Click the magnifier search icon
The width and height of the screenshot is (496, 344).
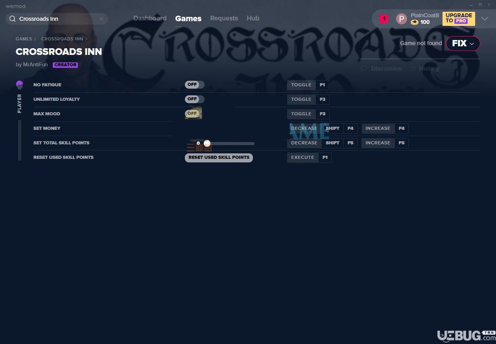point(13,19)
